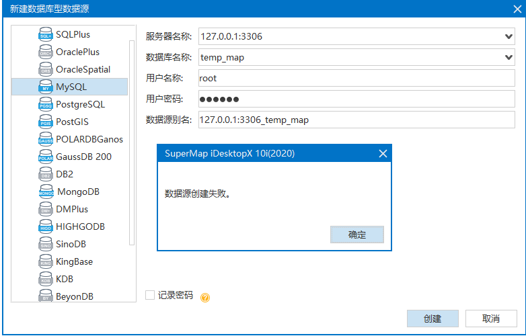Click the 用户名称 field containing root

(356, 78)
